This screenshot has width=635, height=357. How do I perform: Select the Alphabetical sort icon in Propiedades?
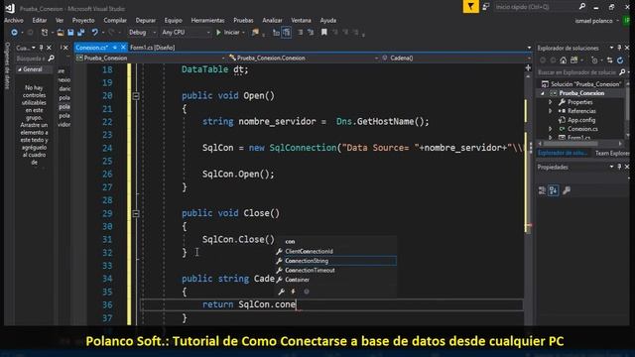(x=554, y=190)
